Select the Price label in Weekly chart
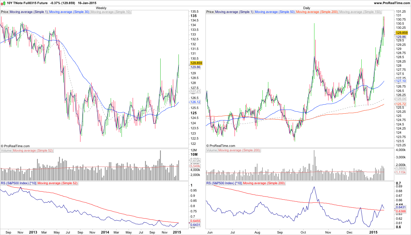Viewport: 411px width, 235px height. click(5, 12)
